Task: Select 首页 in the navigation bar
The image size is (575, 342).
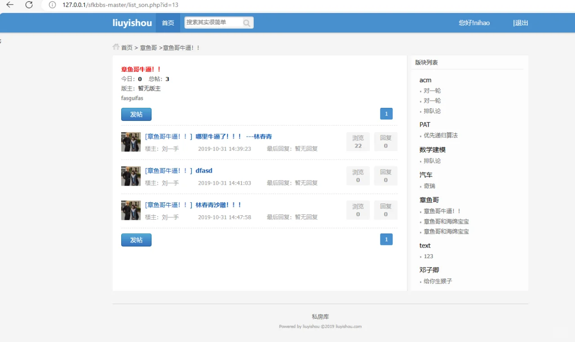Action: tap(168, 22)
